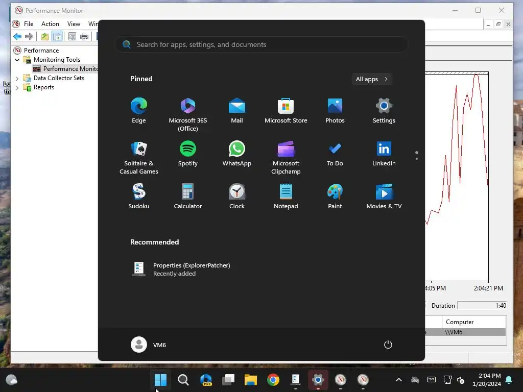Launch Google Chrome from taskbar
The image size is (523, 392).
[273, 380]
